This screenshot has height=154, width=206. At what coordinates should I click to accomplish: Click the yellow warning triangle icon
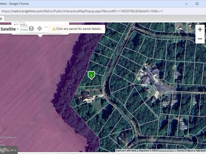pos(54,29)
